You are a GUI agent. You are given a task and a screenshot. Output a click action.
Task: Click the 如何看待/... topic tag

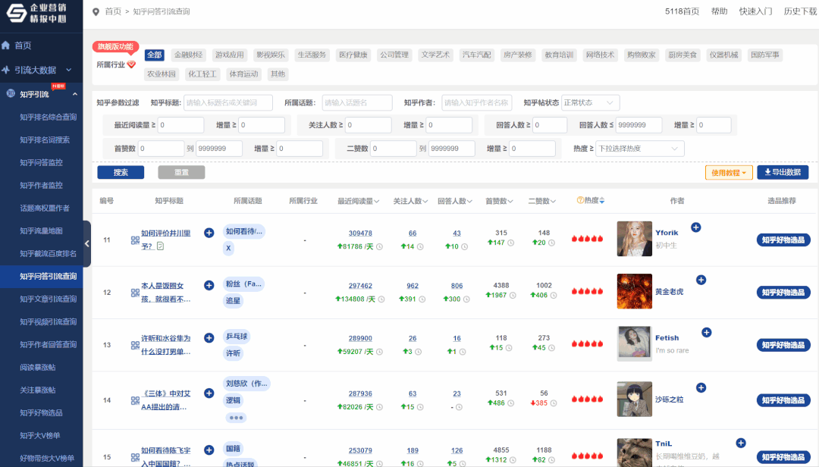pyautogui.click(x=244, y=231)
